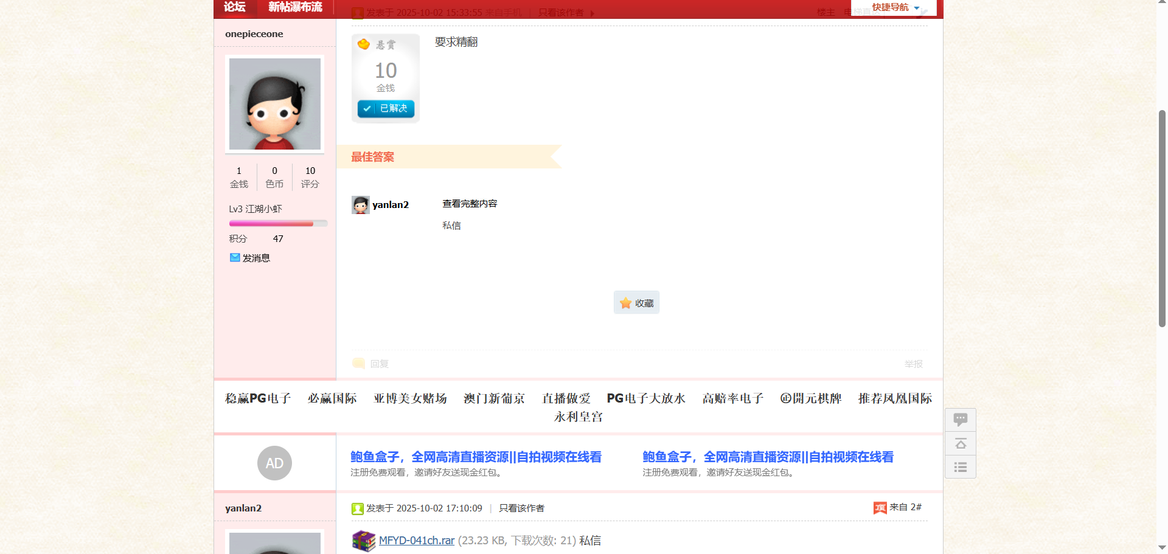Click the floating list view icon

[x=961, y=467]
